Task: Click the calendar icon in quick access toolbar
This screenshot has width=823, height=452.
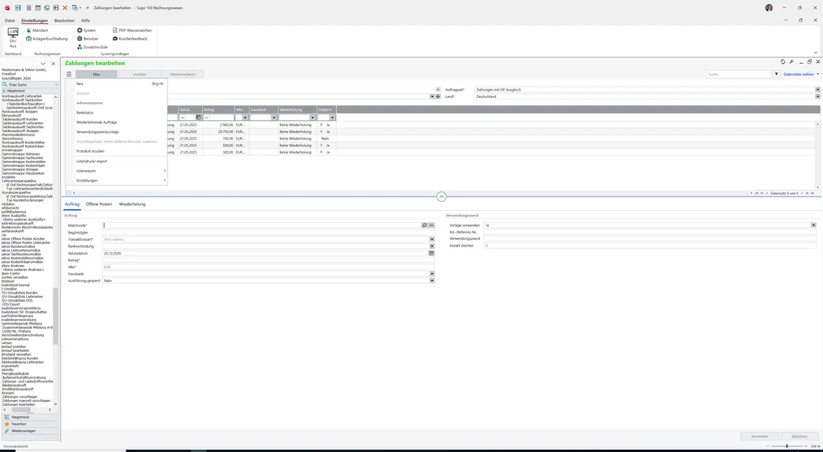Action: point(38,7)
